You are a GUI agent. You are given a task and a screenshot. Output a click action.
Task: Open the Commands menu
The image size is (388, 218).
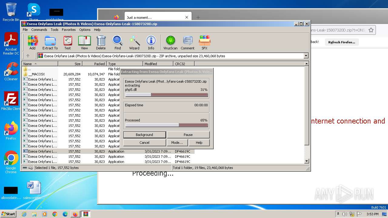39,30
